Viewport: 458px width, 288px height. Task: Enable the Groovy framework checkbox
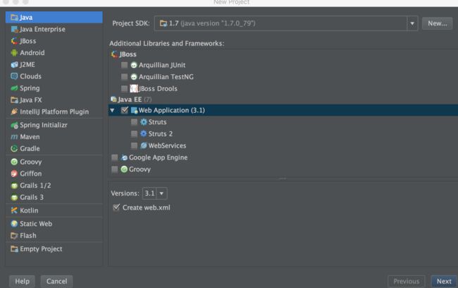click(x=115, y=169)
